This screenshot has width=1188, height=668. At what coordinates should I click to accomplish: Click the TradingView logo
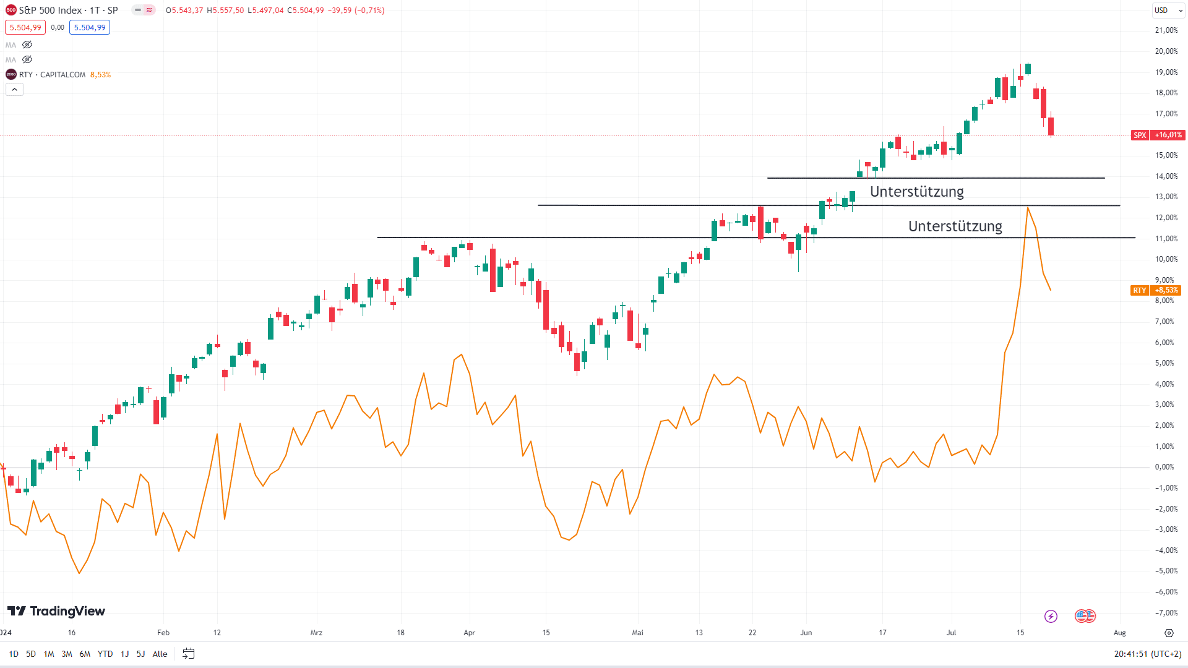[x=56, y=611]
